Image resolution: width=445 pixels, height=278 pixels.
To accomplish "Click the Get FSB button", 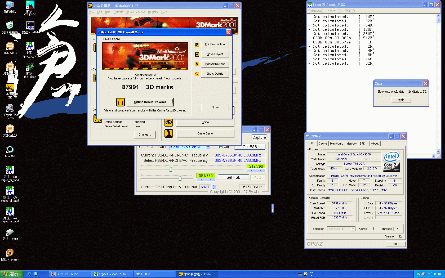I will click(250, 147).
